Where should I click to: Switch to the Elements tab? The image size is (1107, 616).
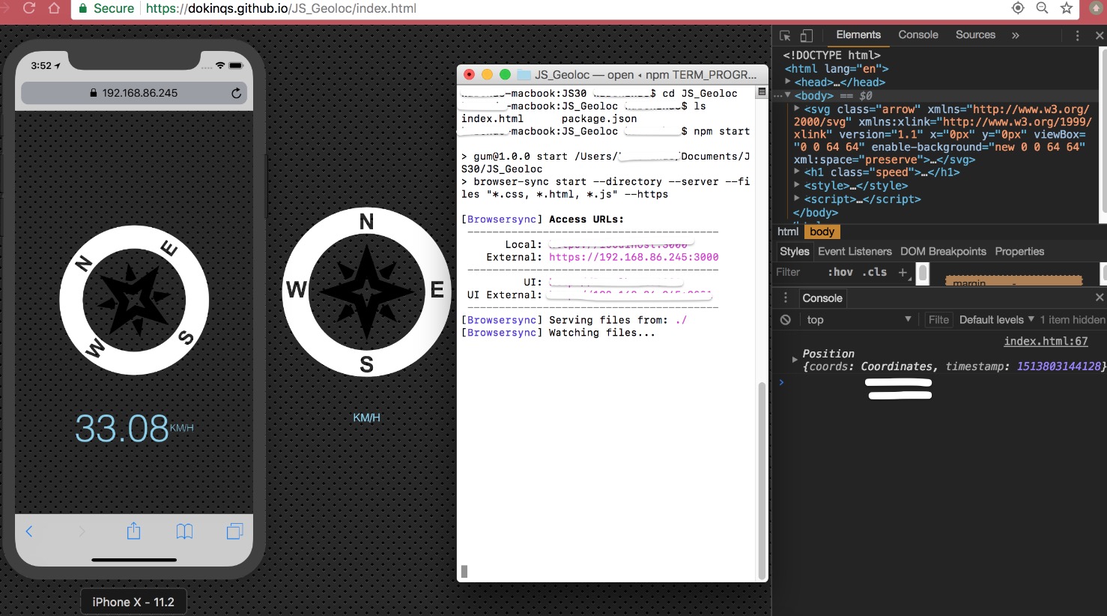[858, 34]
